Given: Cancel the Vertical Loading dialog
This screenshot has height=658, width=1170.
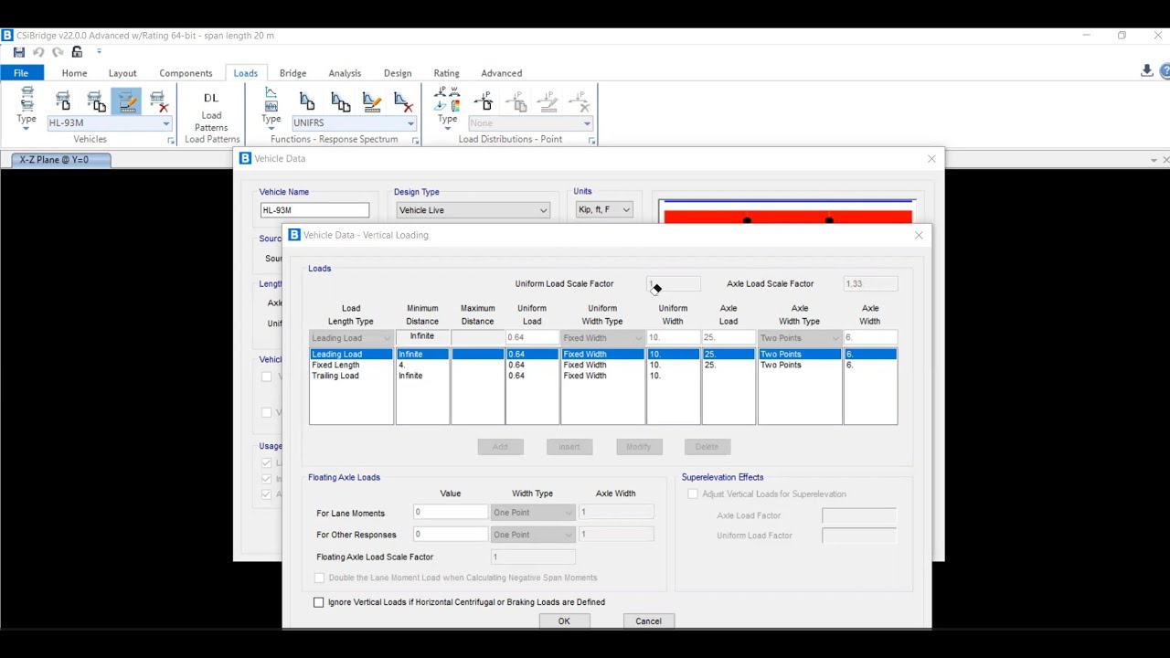Looking at the screenshot, I should pyautogui.click(x=649, y=621).
